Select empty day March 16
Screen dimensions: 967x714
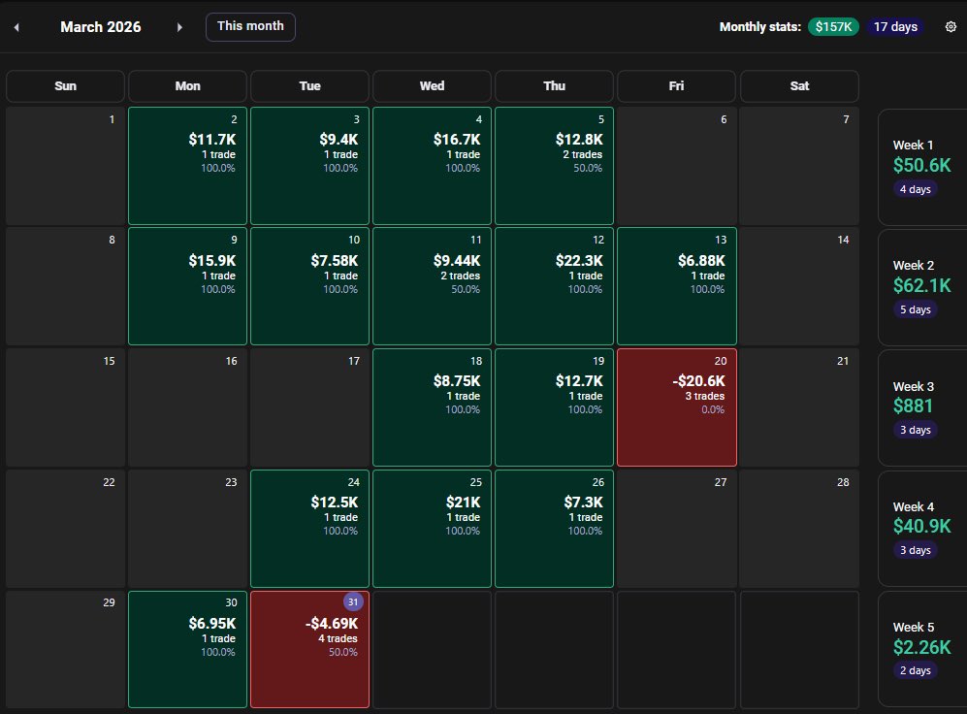pyautogui.click(x=187, y=407)
